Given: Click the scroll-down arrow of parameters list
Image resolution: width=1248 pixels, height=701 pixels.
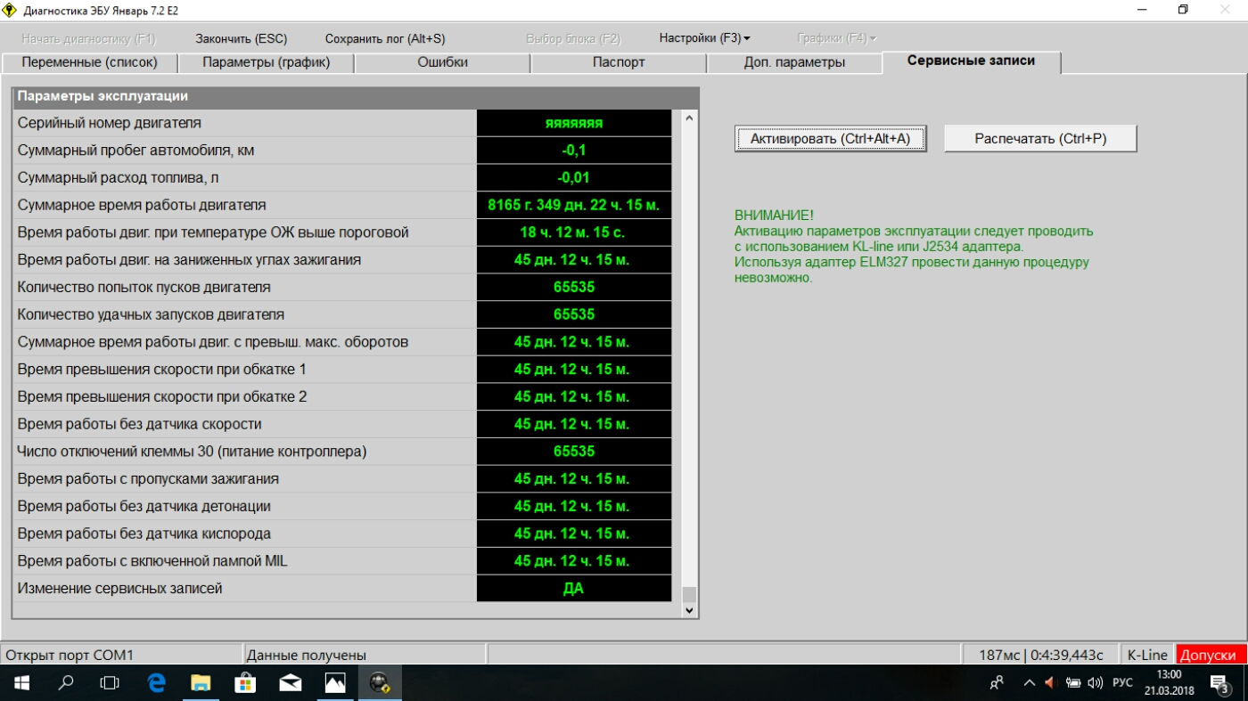Looking at the screenshot, I should [x=688, y=610].
